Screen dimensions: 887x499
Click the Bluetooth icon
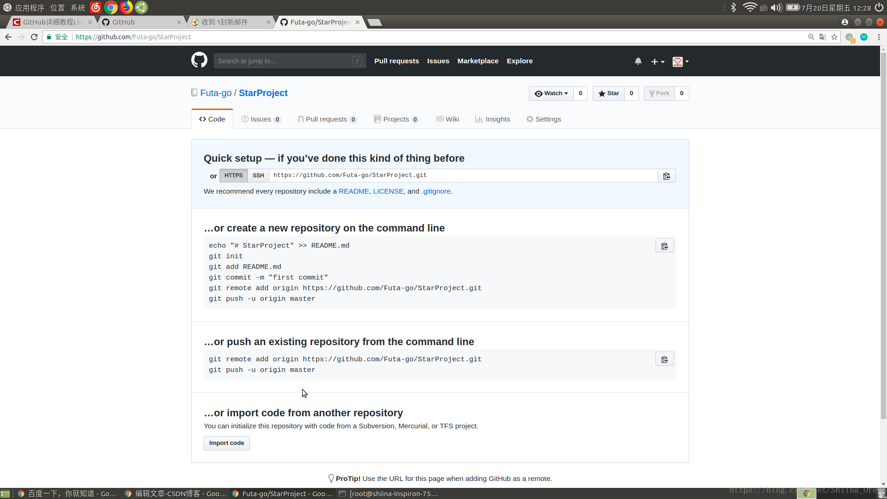click(x=733, y=7)
